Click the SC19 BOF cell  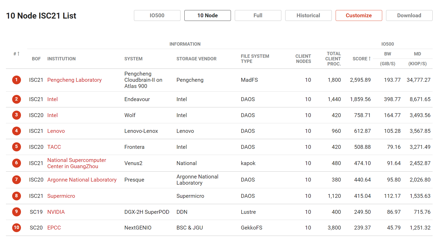click(x=36, y=212)
